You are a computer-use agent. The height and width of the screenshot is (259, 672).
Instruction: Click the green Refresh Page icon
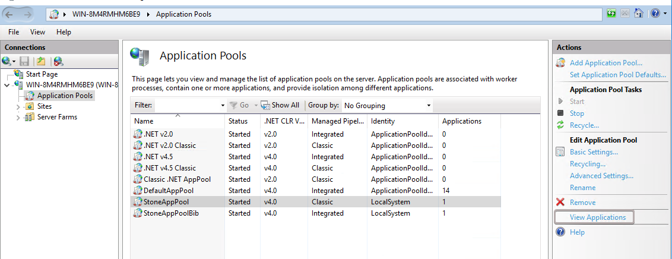611,14
